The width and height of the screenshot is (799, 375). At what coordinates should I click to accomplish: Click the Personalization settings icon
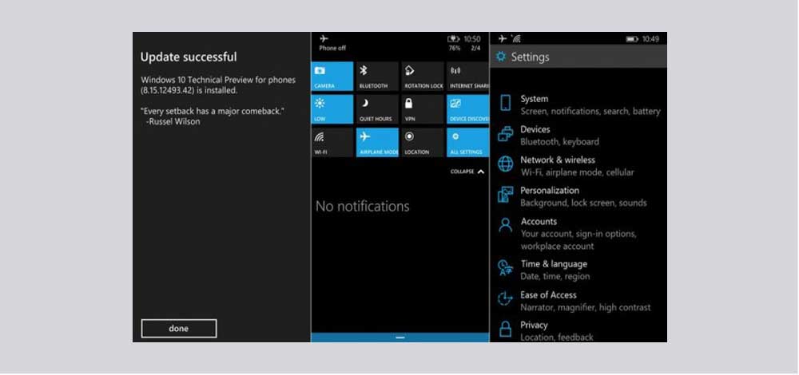pyautogui.click(x=505, y=195)
